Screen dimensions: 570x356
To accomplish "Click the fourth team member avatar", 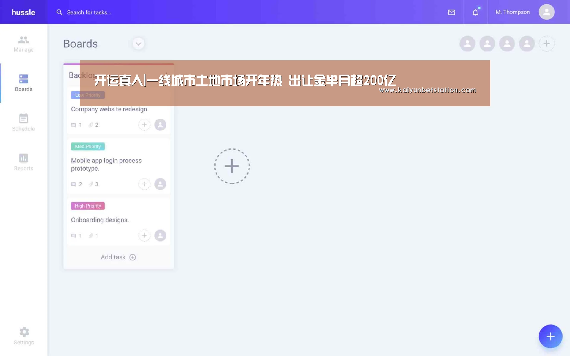I will click(527, 43).
